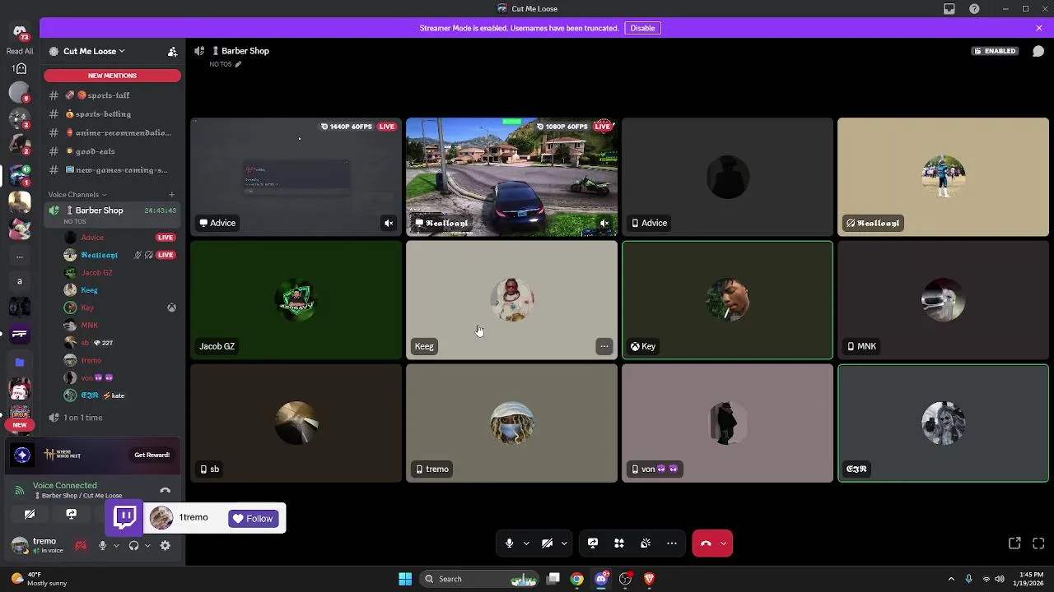Unmute Advice's live stream tile
Screen dimensions: 1054x592
click(x=389, y=223)
